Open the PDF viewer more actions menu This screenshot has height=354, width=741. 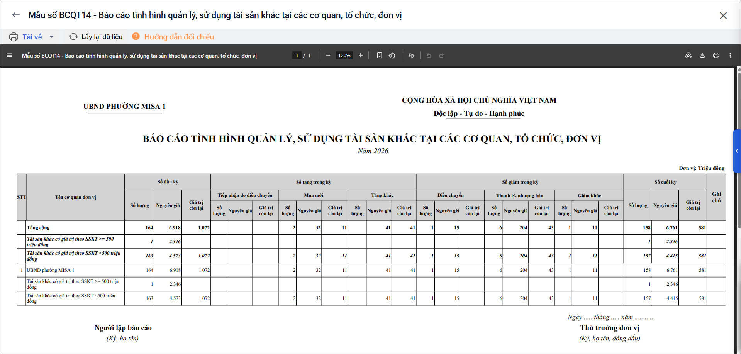point(730,55)
